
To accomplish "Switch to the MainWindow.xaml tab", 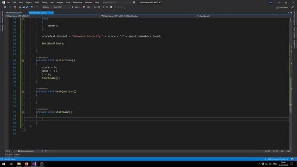I will point(14,13).
